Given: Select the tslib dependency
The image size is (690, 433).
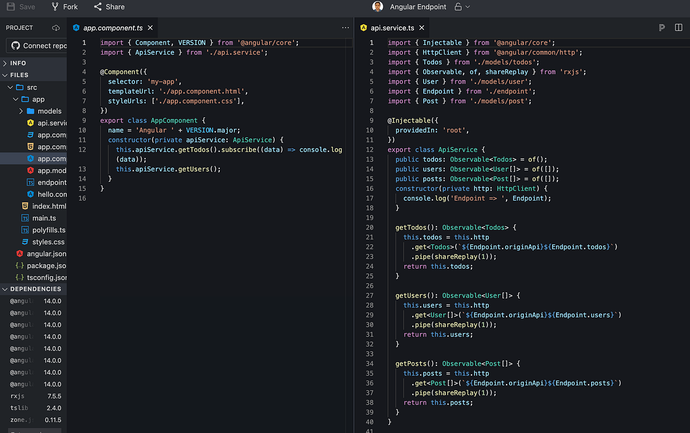Looking at the screenshot, I should 19,408.
